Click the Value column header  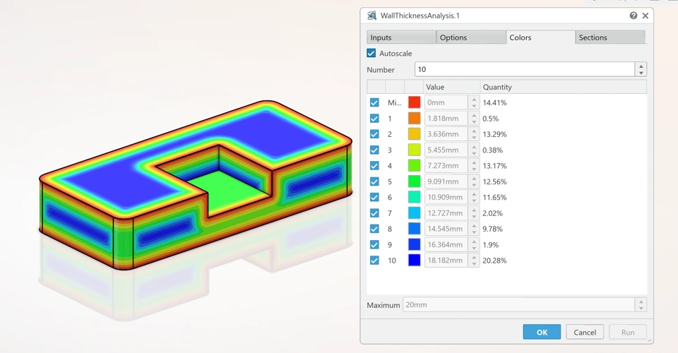point(452,87)
